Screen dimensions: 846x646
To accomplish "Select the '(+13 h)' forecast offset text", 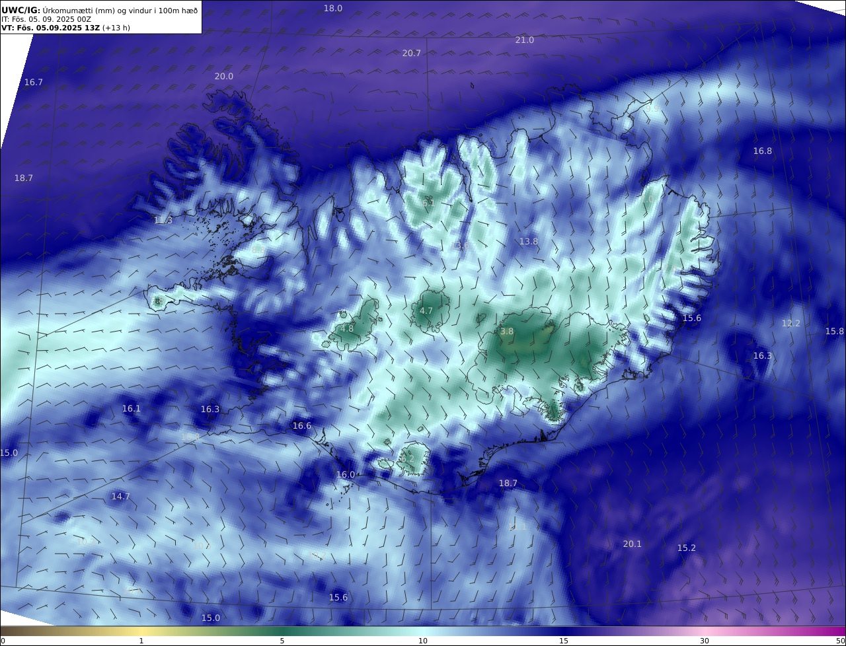I will pos(116,28).
